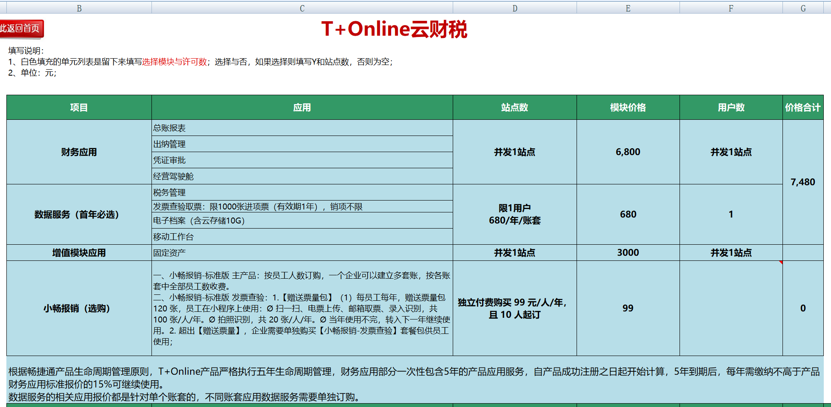Viewport: 831px width, 407px height.
Task: Select the 680 price cell
Action: 628,215
